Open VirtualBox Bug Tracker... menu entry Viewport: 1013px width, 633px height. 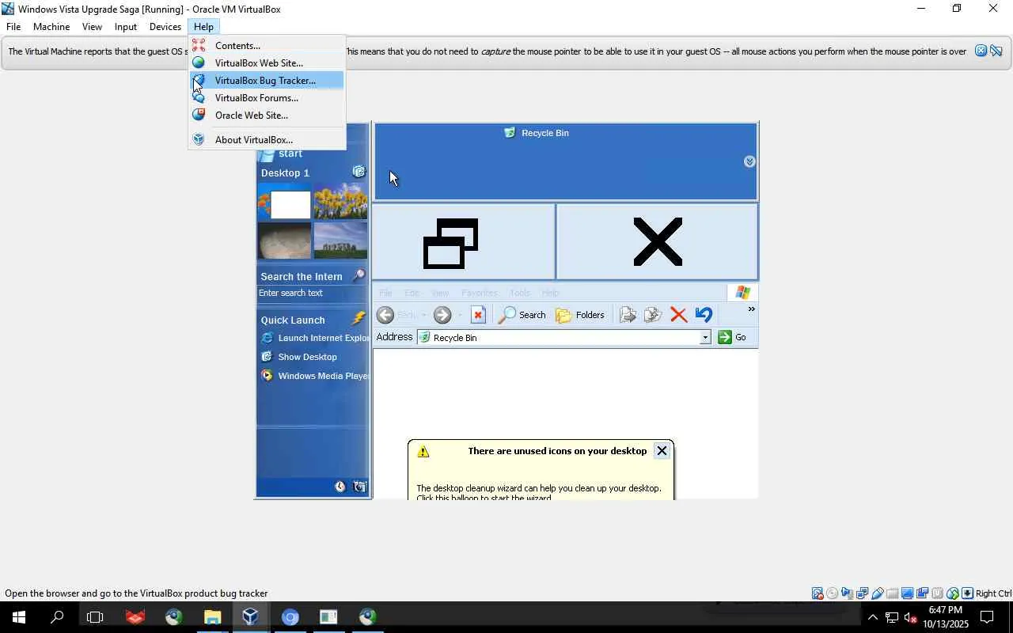267,81
